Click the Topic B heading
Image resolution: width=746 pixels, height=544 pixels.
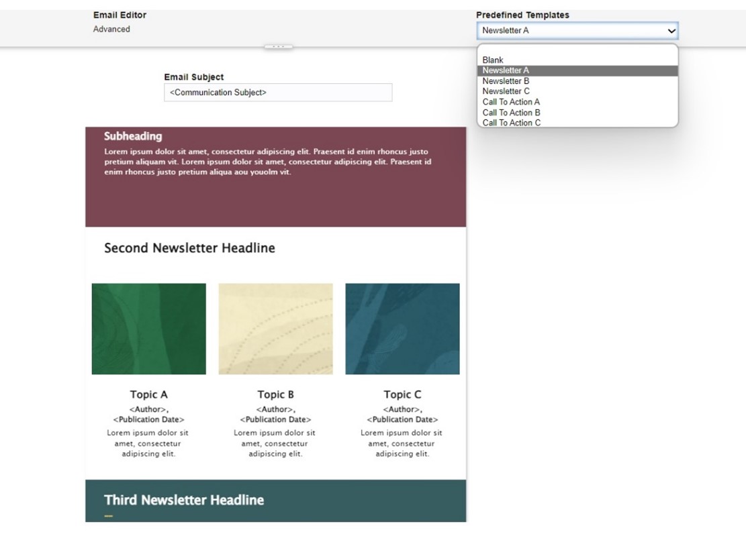coord(275,394)
